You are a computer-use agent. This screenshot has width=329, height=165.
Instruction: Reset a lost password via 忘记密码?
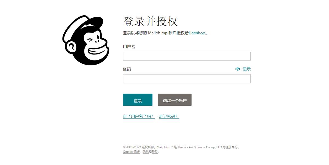point(169,116)
